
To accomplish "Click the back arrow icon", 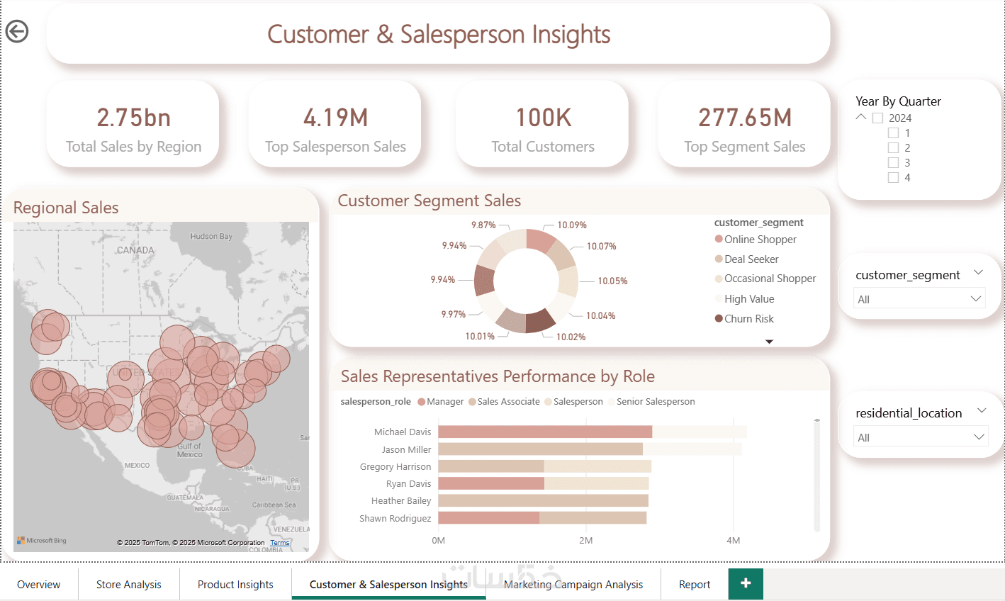I will coord(17,31).
